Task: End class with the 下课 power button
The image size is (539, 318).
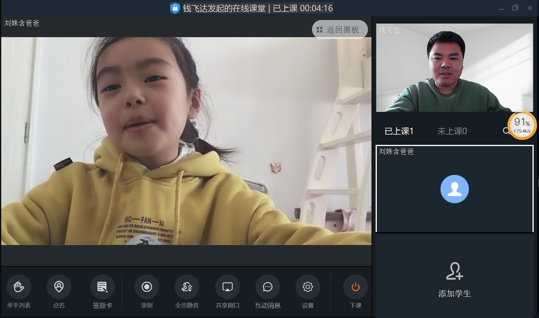Action: point(355,287)
